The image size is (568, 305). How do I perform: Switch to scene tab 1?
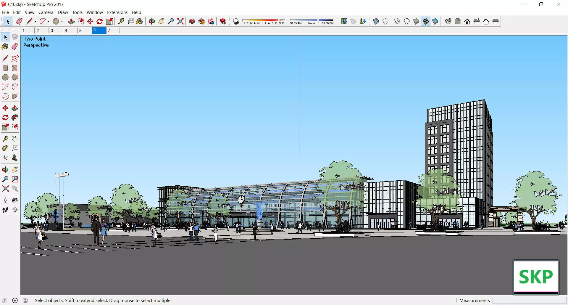28,30
